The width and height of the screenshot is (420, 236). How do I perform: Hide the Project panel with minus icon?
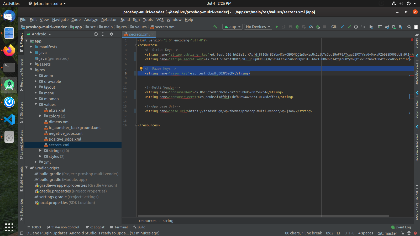[118, 34]
